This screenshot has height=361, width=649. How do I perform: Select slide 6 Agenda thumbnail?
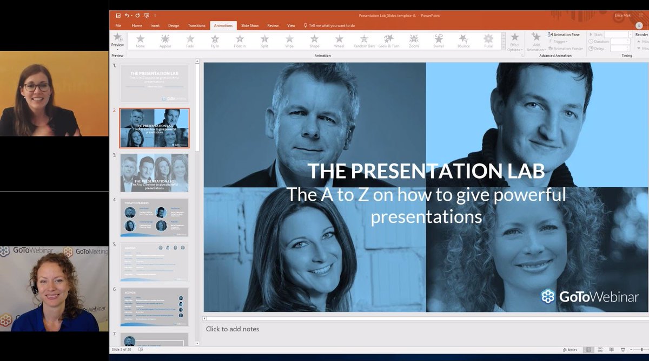click(154, 307)
